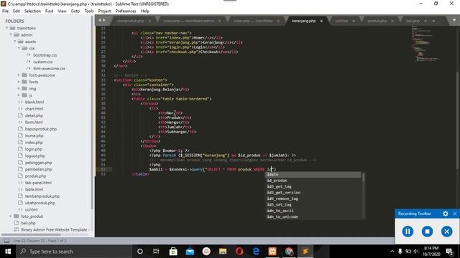Open detail.php file
460x258 pixels.
pyautogui.click(x=34, y=115)
